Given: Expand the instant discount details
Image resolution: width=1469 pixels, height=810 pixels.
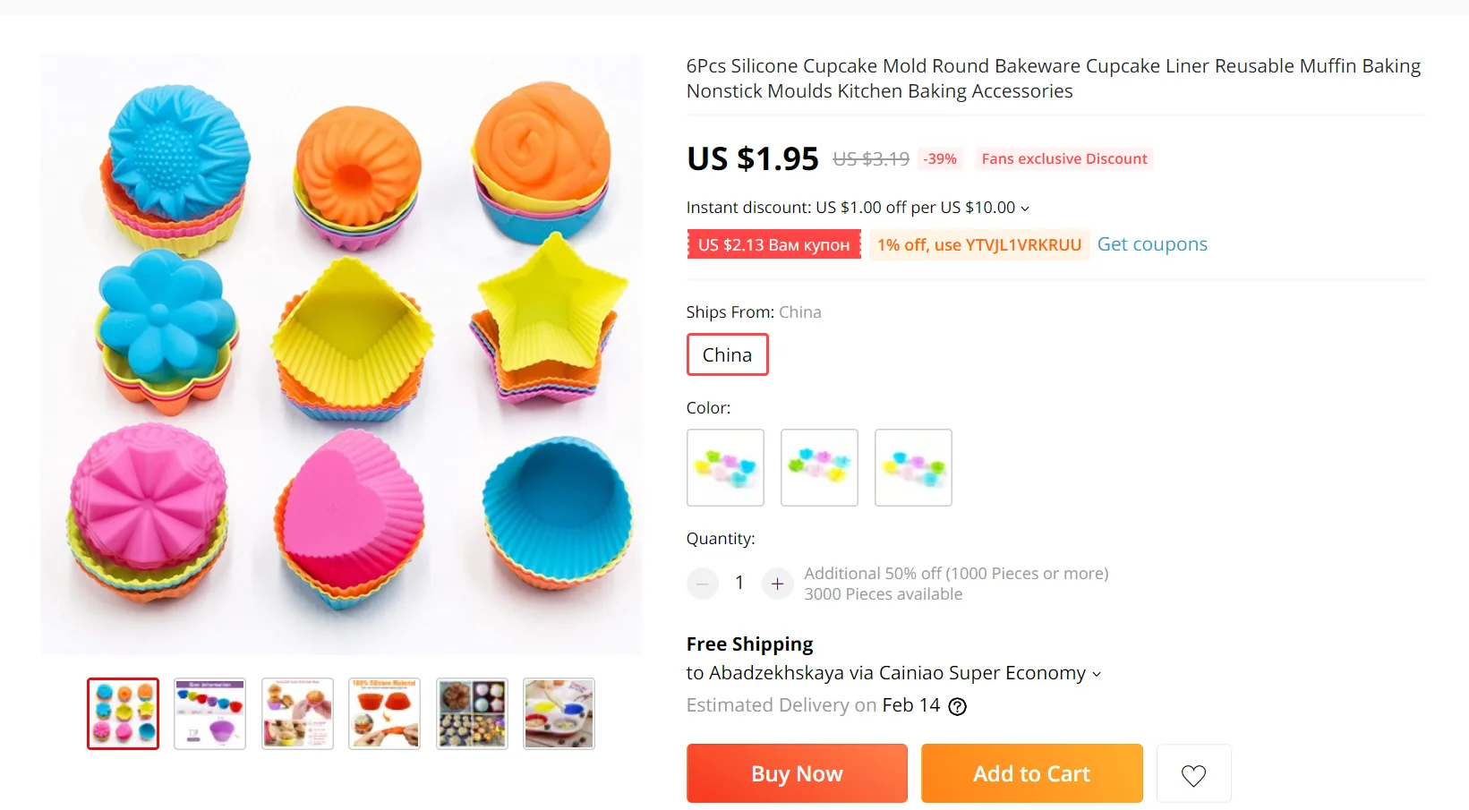Looking at the screenshot, I should [1025, 209].
